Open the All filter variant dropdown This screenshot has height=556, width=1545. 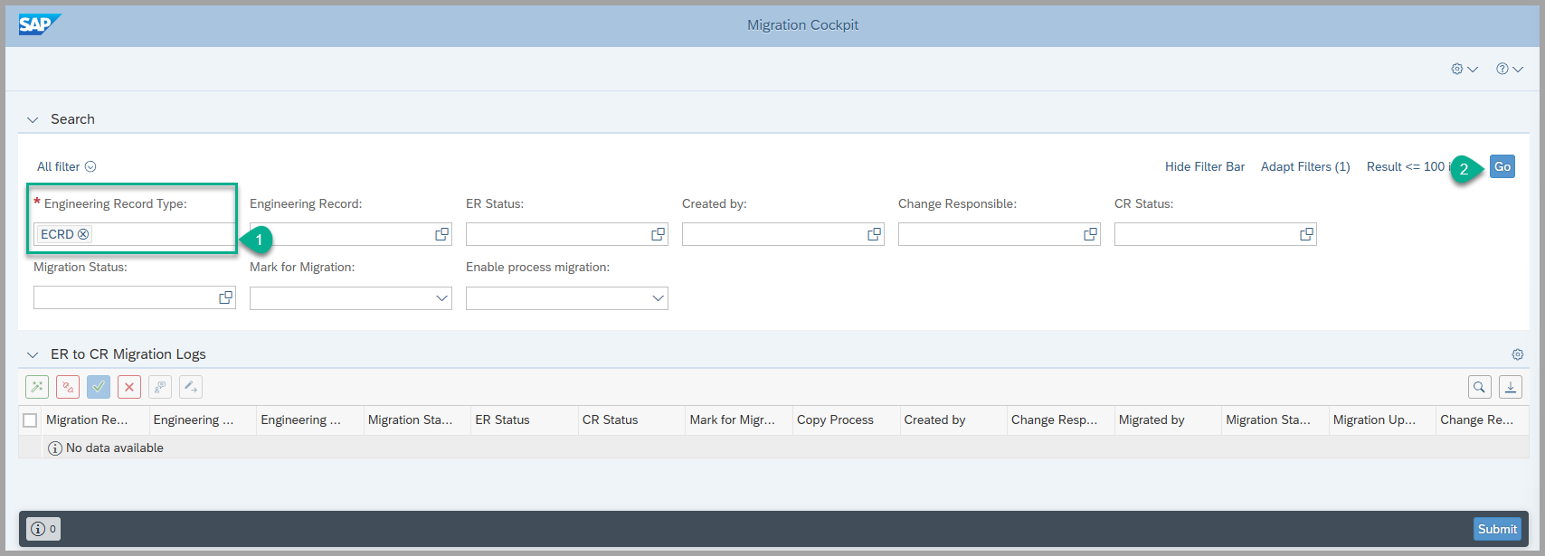[90, 167]
